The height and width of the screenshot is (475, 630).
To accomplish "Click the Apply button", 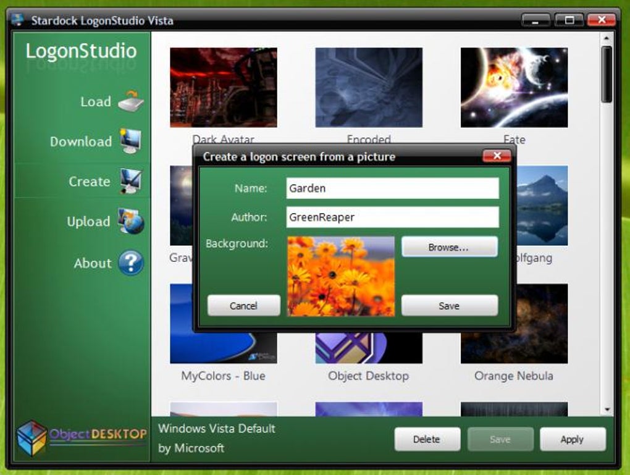I will 573,439.
